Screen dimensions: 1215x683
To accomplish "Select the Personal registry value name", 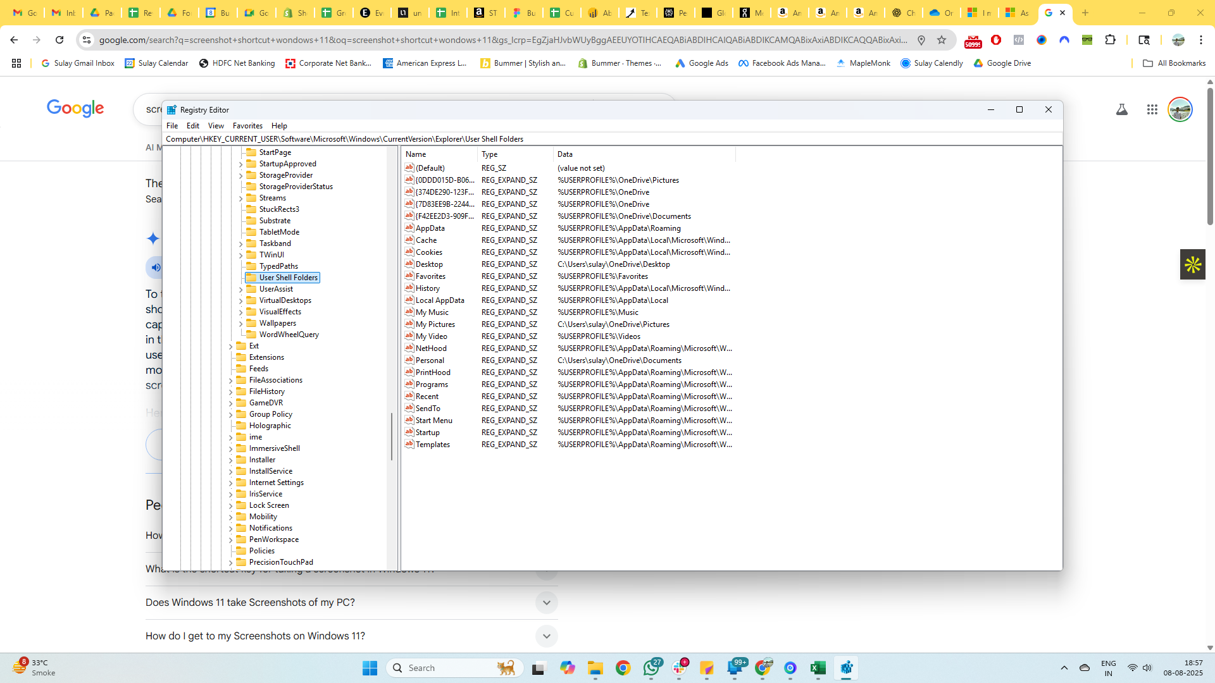I will (430, 360).
